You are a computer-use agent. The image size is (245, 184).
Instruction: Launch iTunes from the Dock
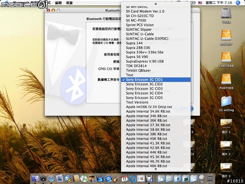pos(84,179)
